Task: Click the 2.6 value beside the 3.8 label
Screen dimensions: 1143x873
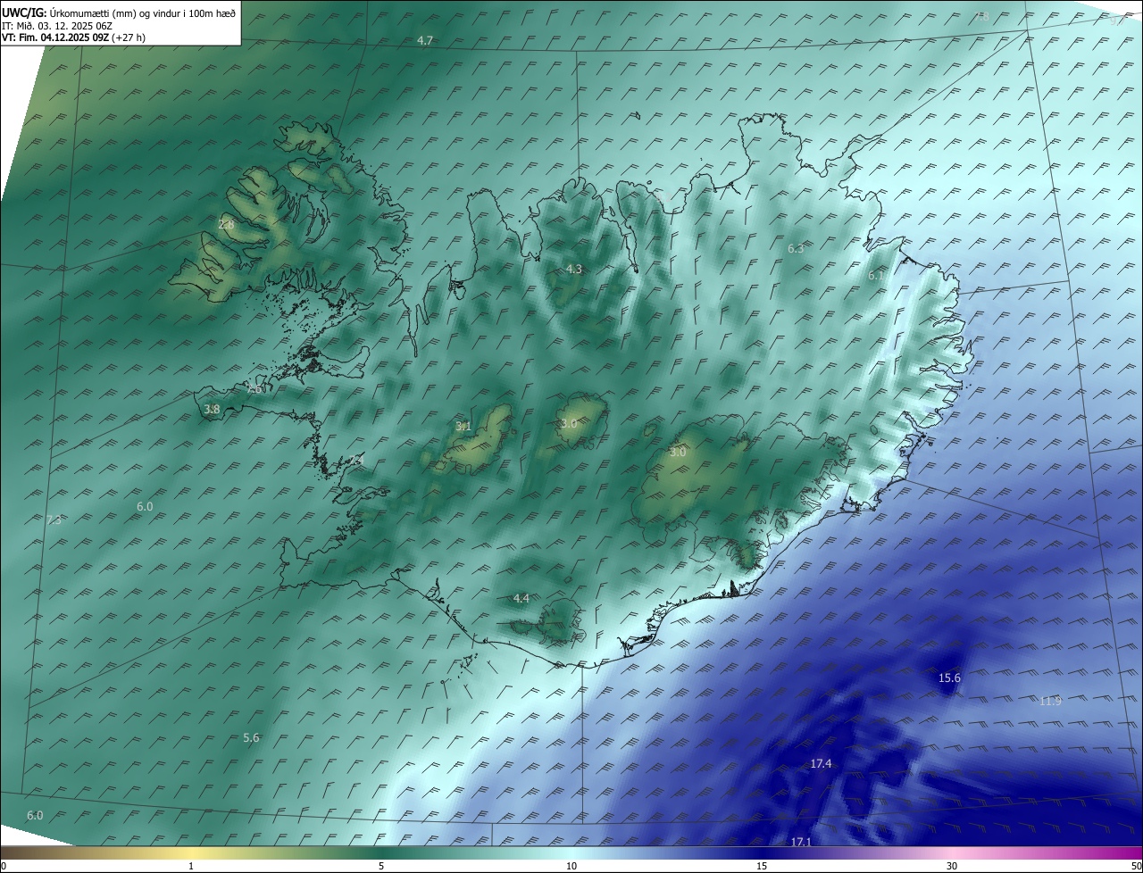Action: (254, 390)
